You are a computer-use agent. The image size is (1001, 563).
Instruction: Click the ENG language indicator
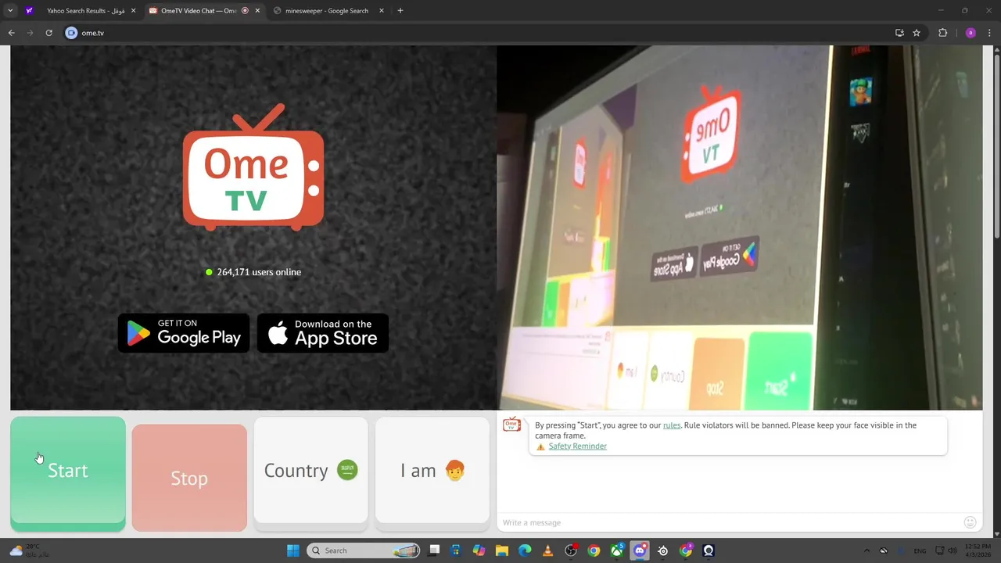tap(920, 550)
